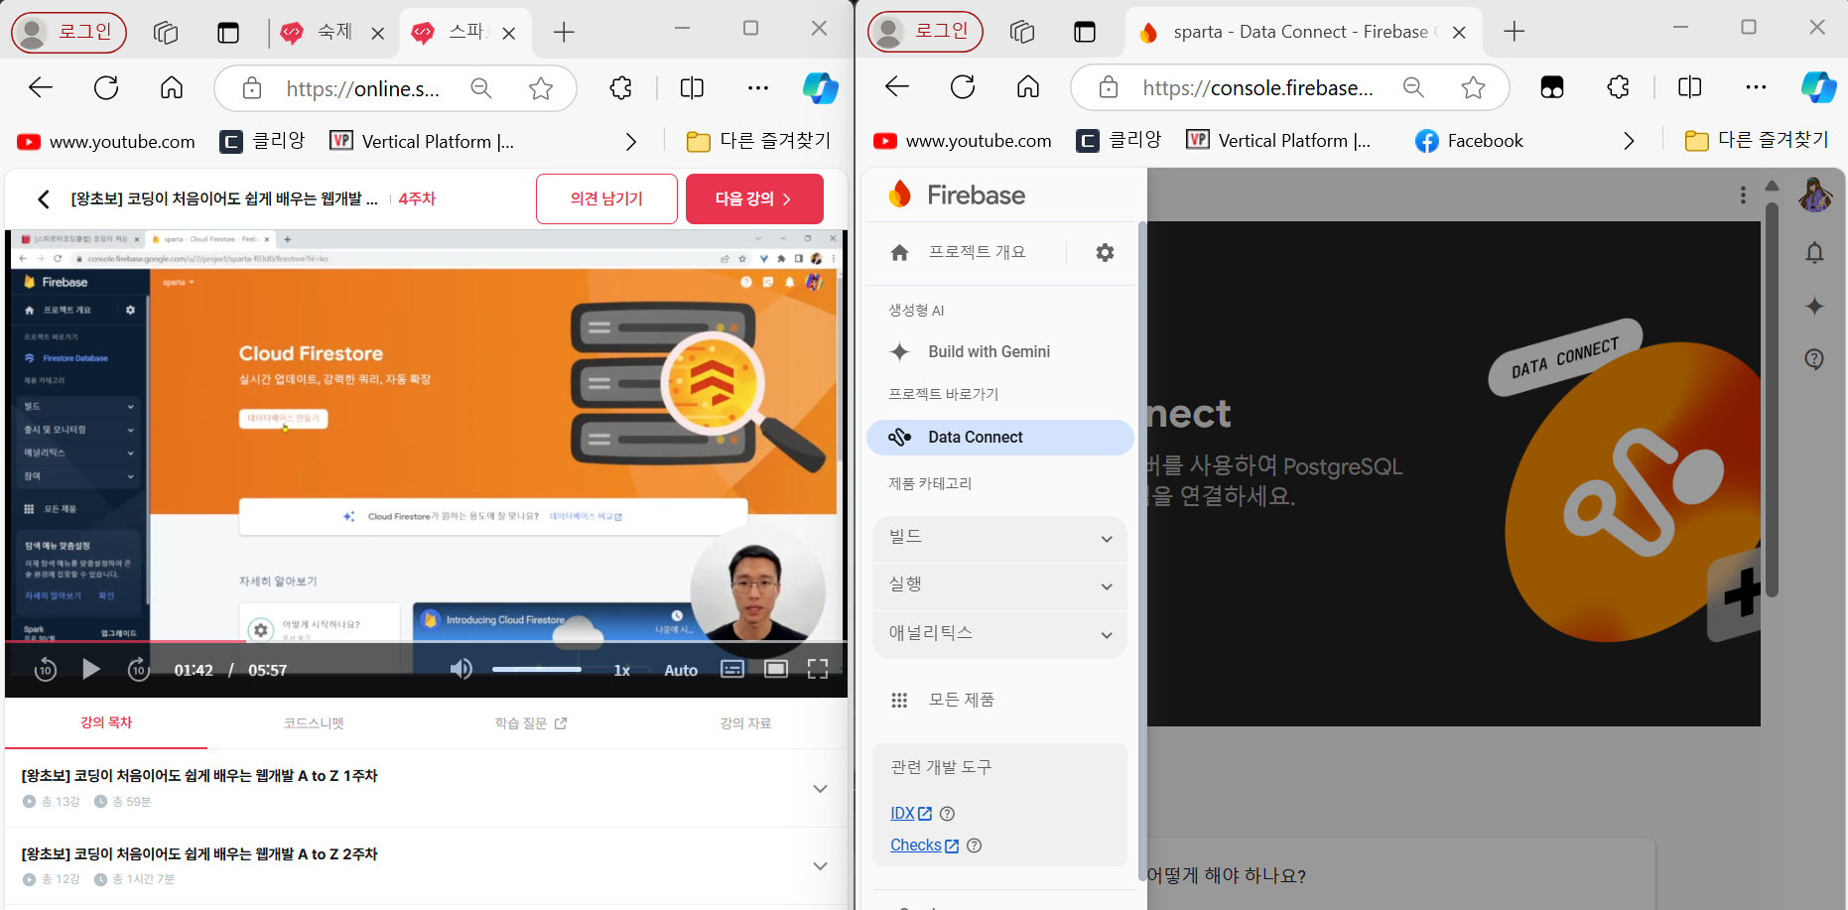The image size is (1848, 910).
Task: Open split screen in lecture browser window
Action: tap(692, 88)
